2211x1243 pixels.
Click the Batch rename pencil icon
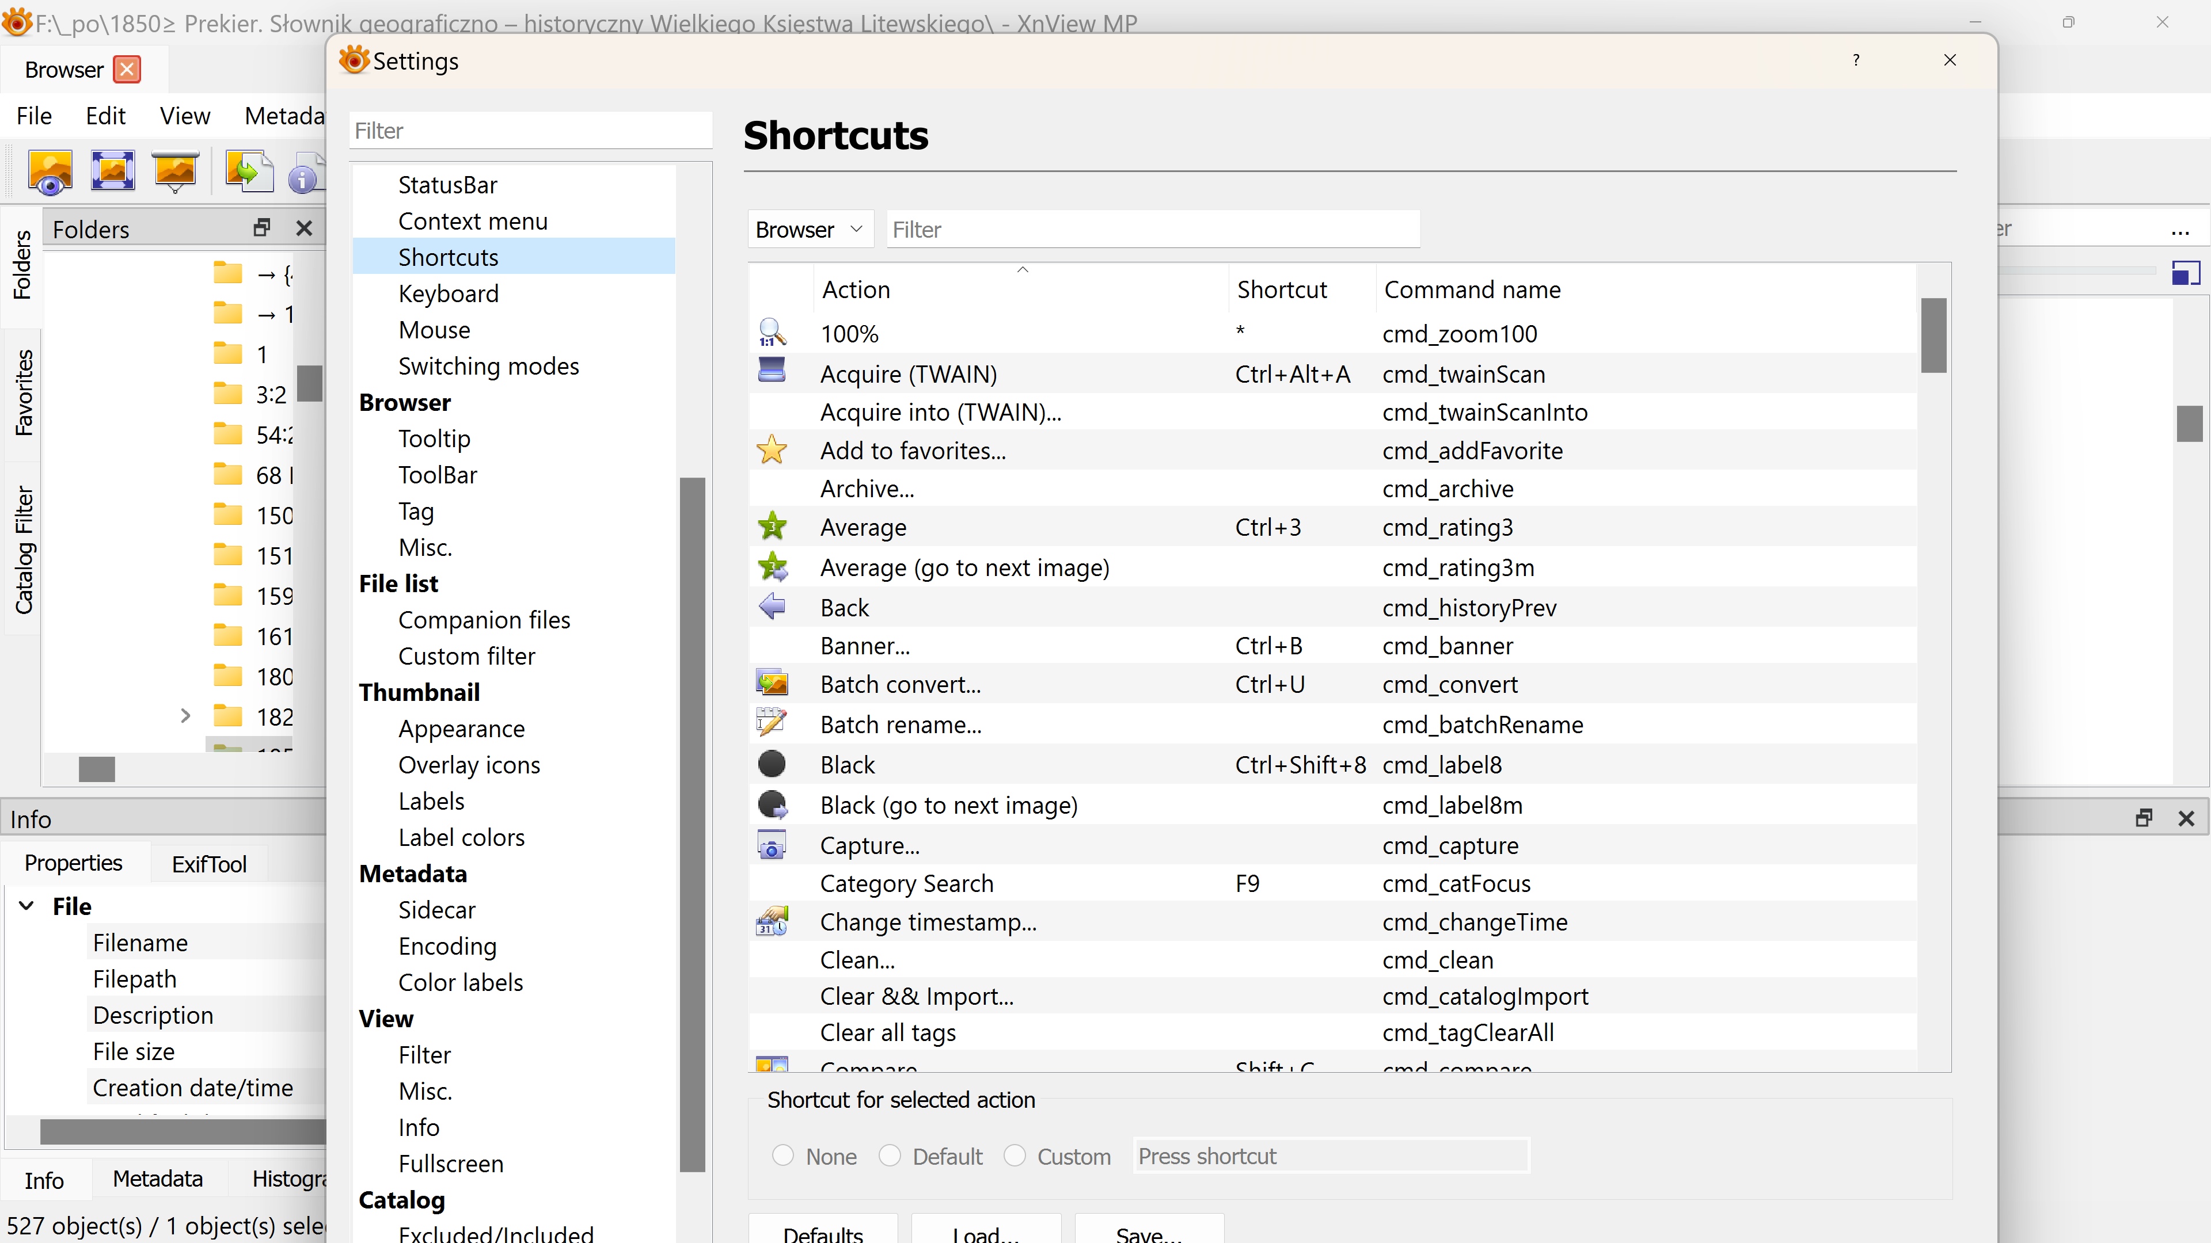(x=772, y=723)
